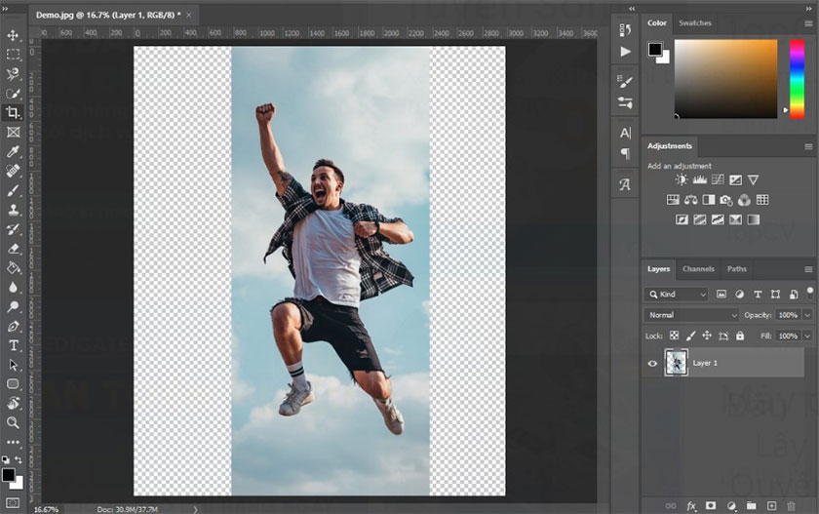Hide Layer 1 with eye icon
The image size is (819, 514).
pyautogui.click(x=652, y=363)
